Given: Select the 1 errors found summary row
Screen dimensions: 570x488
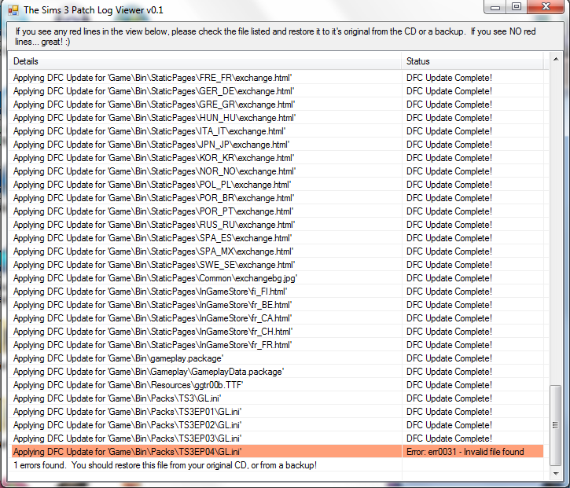Looking at the screenshot, I should [165, 465].
